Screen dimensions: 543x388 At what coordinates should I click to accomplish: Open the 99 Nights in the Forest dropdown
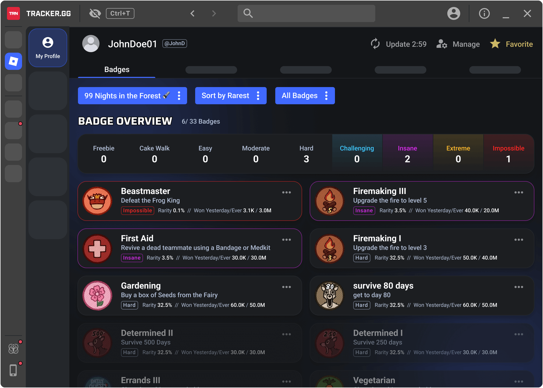point(133,96)
